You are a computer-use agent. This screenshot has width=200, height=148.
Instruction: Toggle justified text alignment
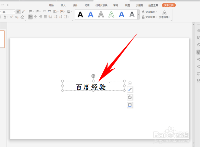[45, 17]
